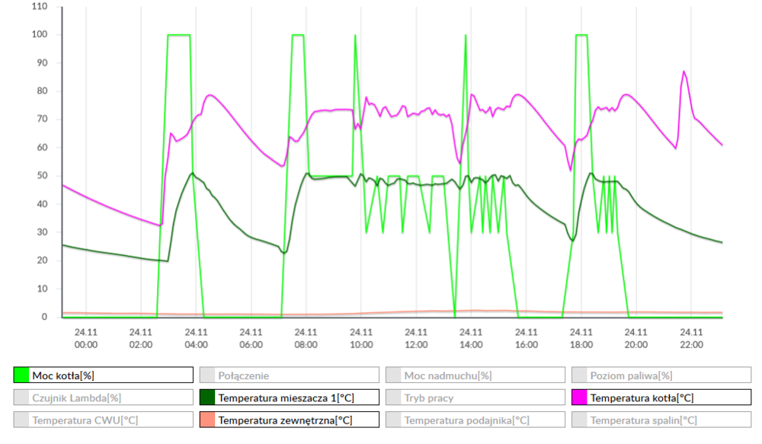Viewport: 762px width, 444px height.
Task: Click the gray icon beside Połączenie
Action: [x=206, y=374]
